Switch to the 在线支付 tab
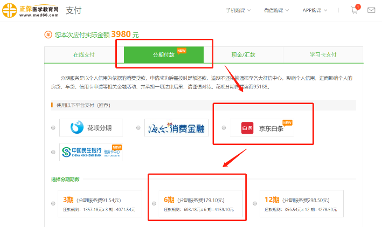 [x=84, y=55]
